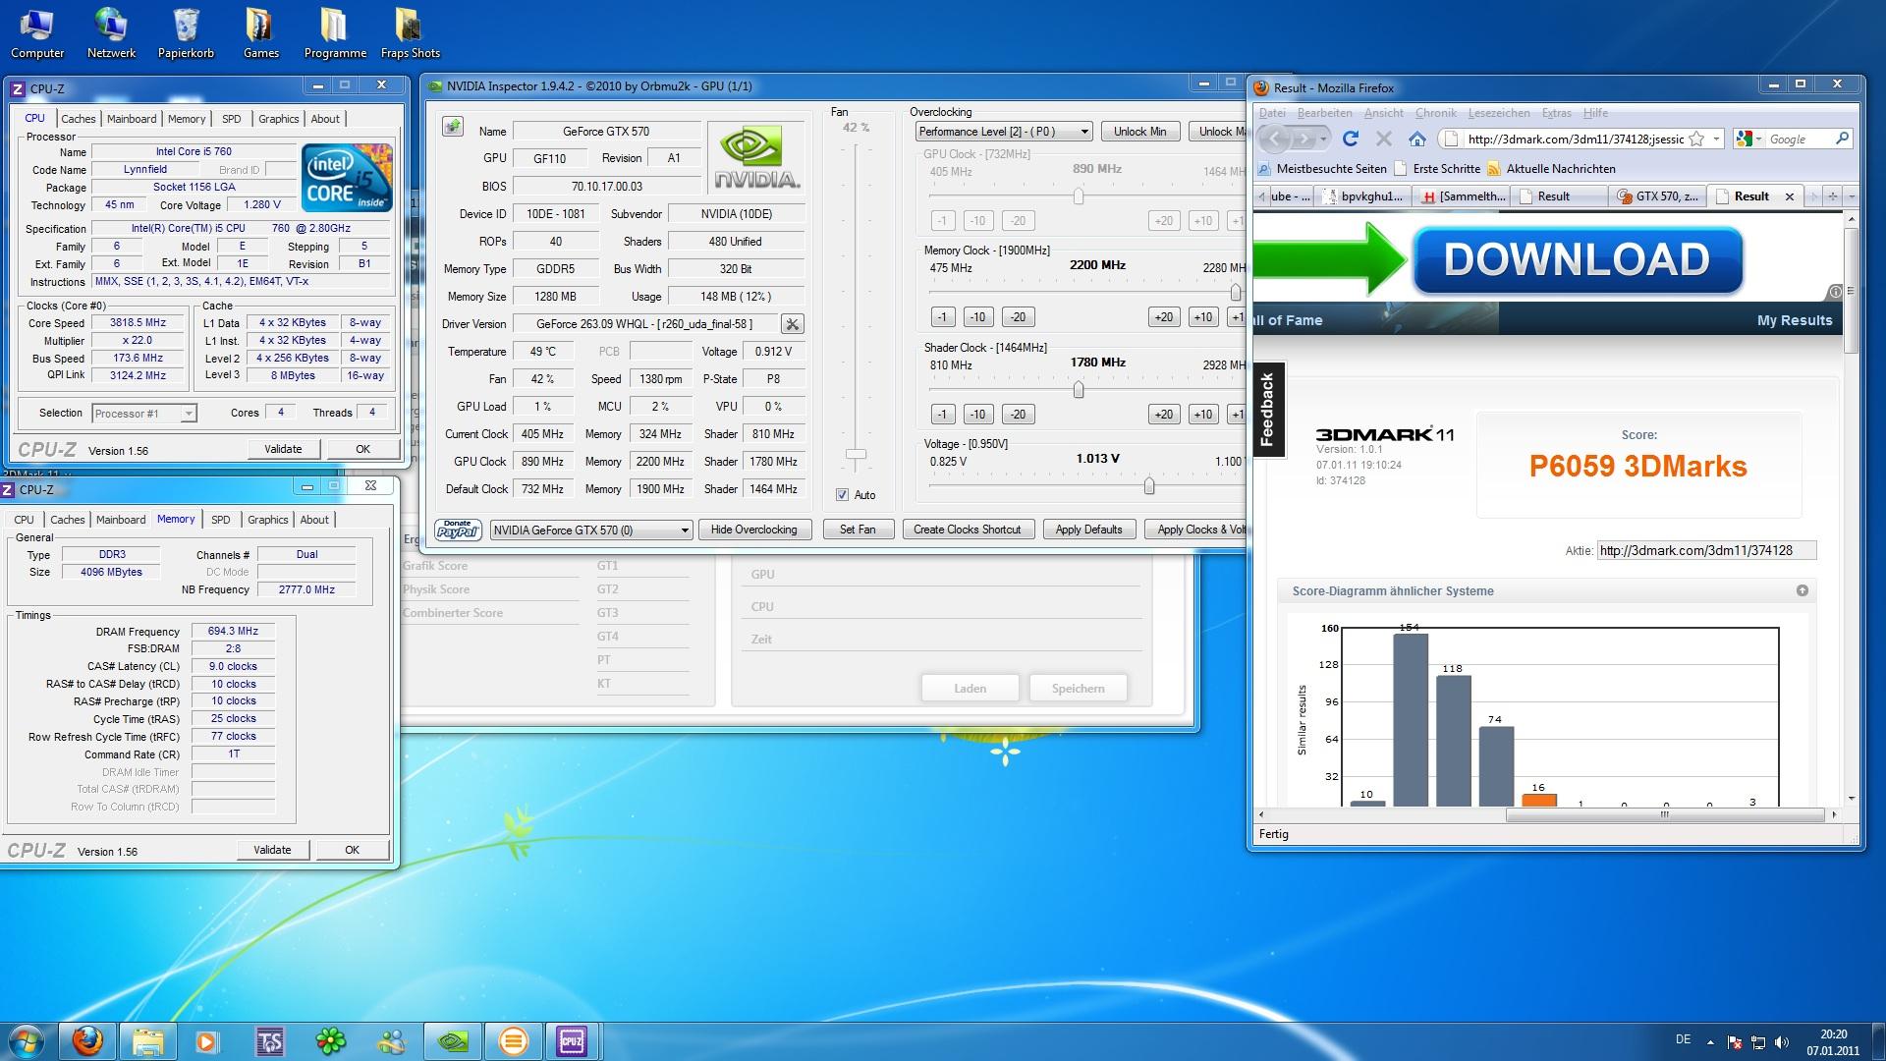Image resolution: width=1886 pixels, height=1061 pixels.
Task: Open the driver settings wrench icon in NVIDIA Inspector
Action: coord(792,323)
